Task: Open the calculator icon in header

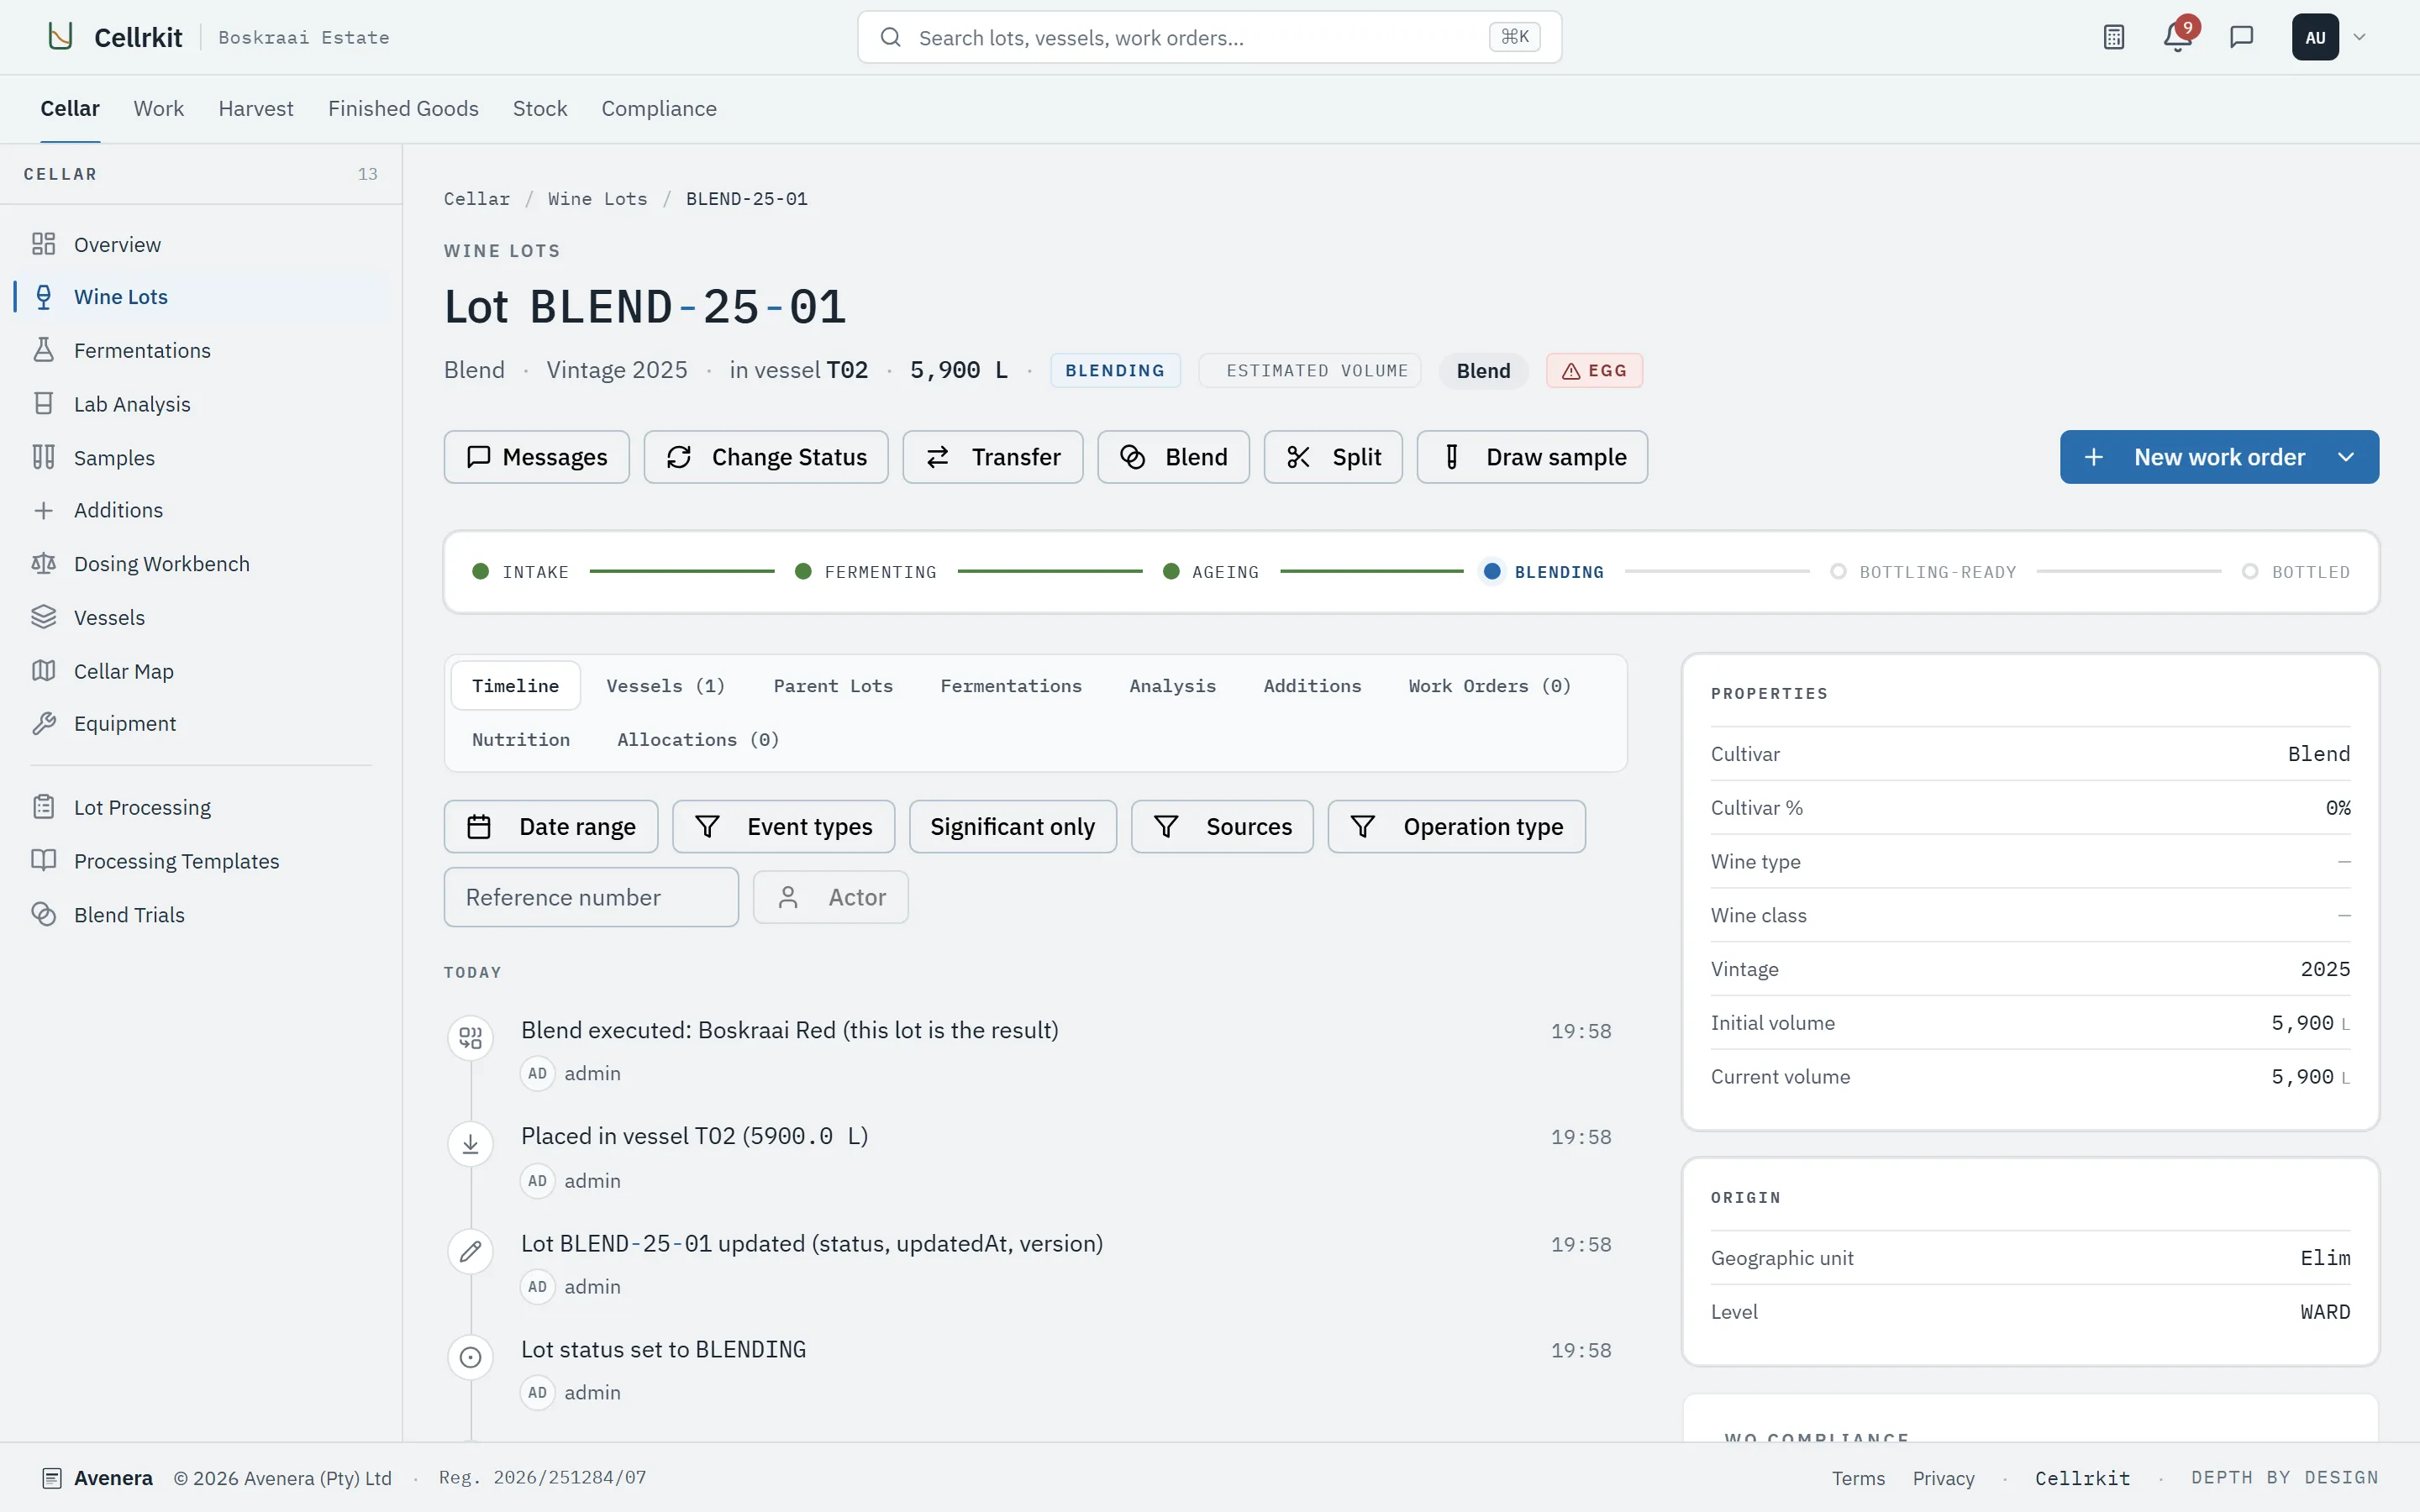Action: coord(2113,37)
